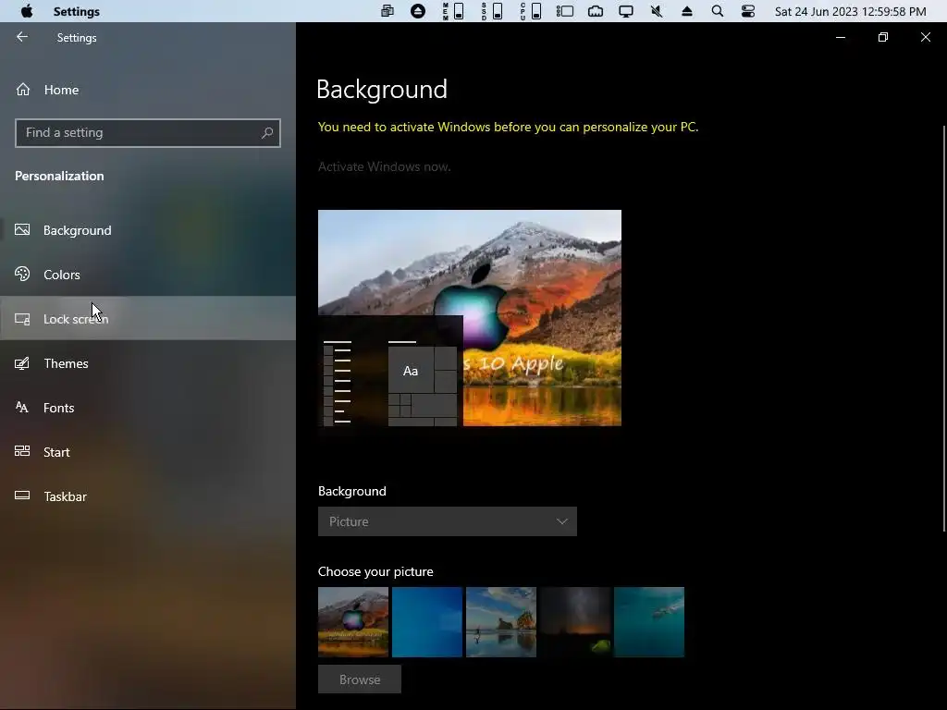The image size is (947, 710).
Task: Click the settings page vertical scrollbar
Action: (x=944, y=329)
